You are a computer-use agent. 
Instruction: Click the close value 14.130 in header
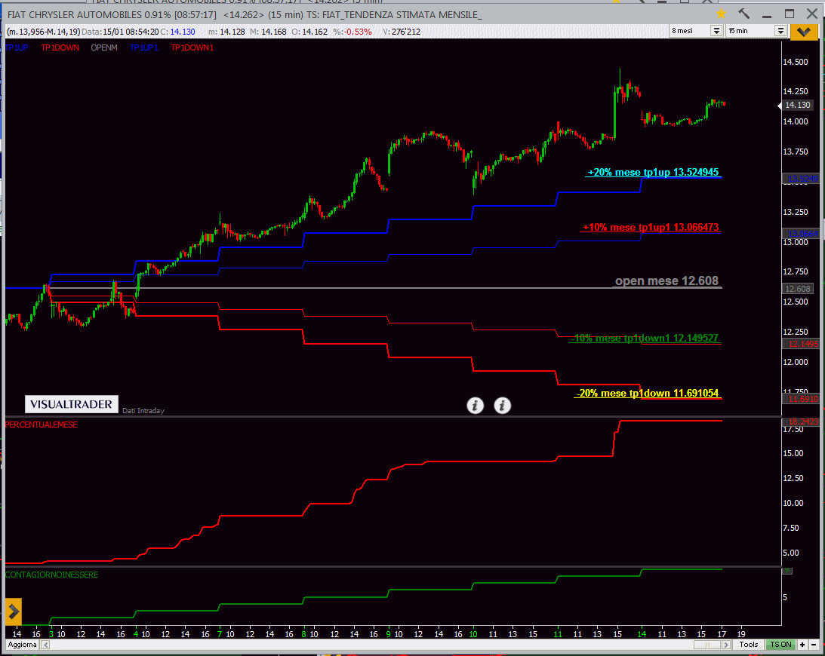pyautogui.click(x=183, y=32)
